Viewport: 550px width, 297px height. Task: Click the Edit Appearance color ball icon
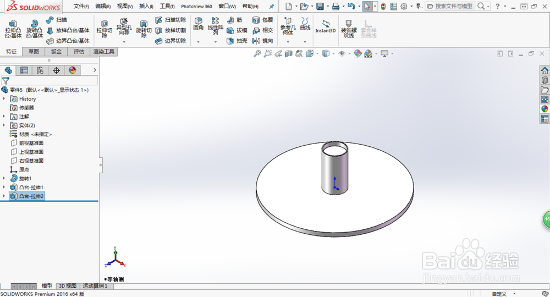pyautogui.click(x=358, y=54)
